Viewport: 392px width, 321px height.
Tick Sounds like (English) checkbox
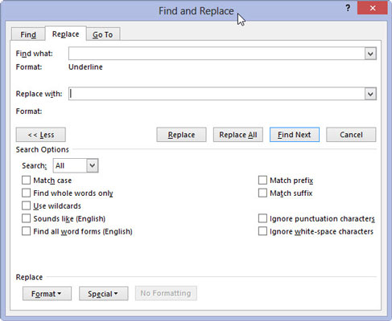pyautogui.click(x=26, y=218)
